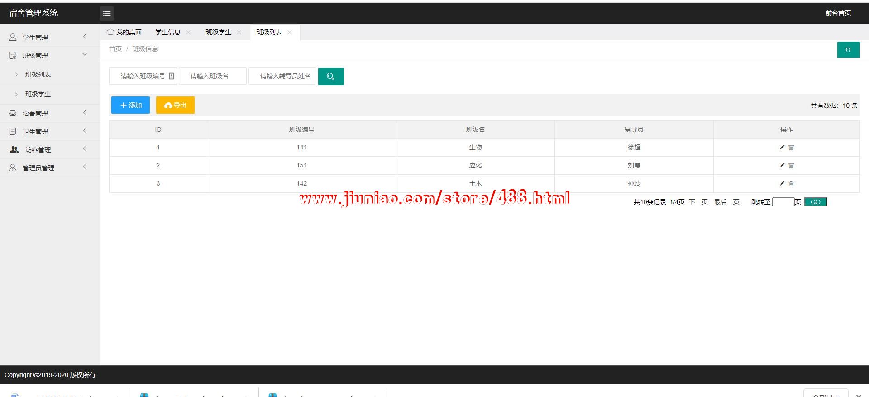This screenshot has width=869, height=397.
Task: Select the cell 刘晨
Action: pyautogui.click(x=634, y=165)
